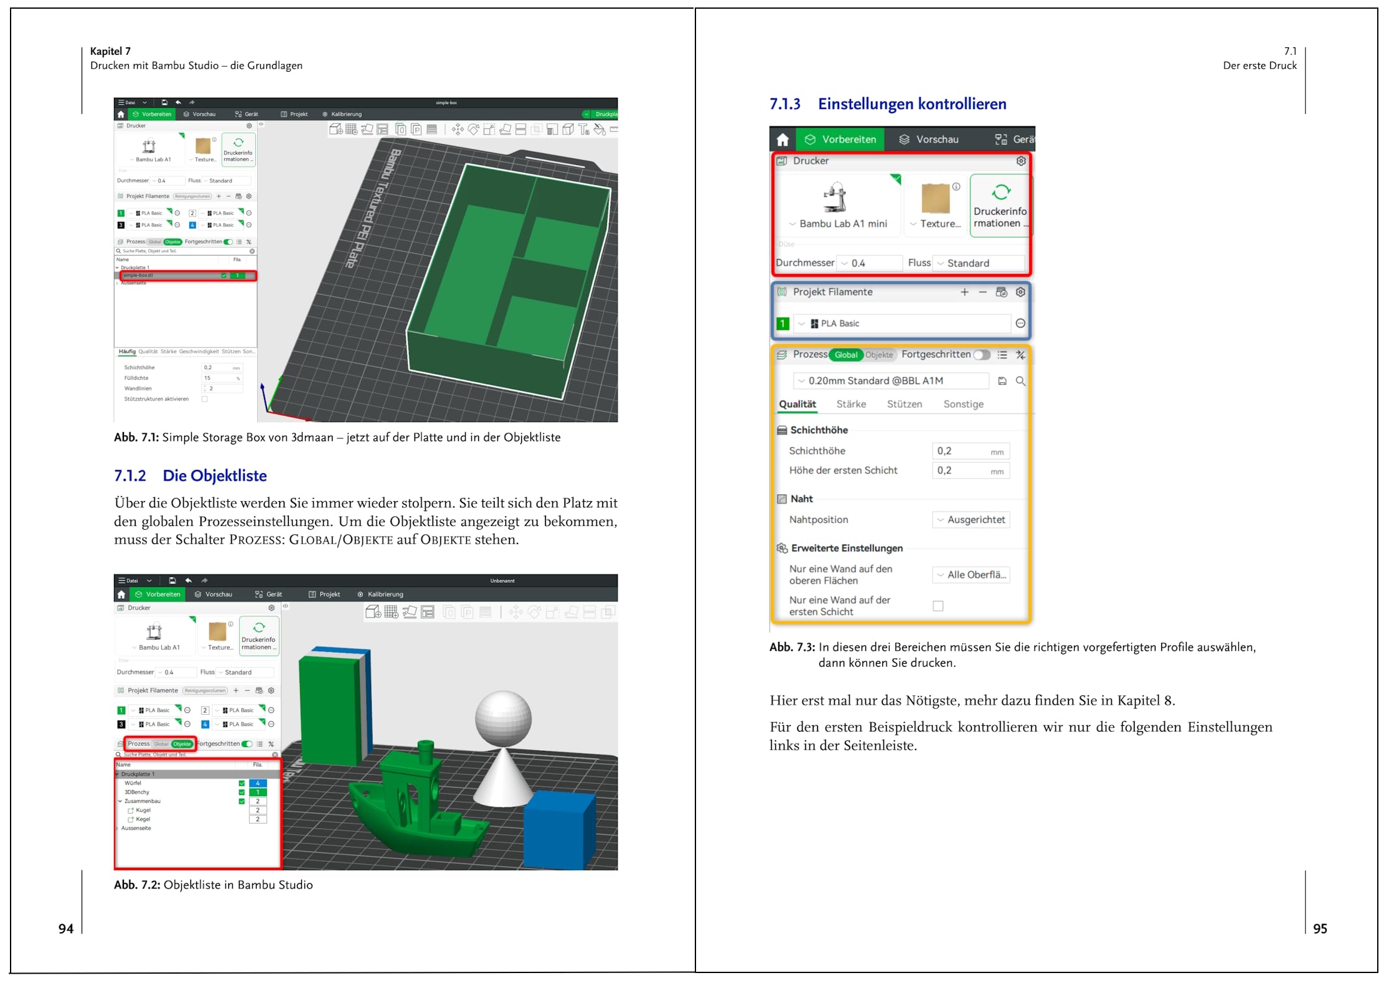
Task: Click green filament 1 swatch in Abb. 7.3
Action: point(783,324)
